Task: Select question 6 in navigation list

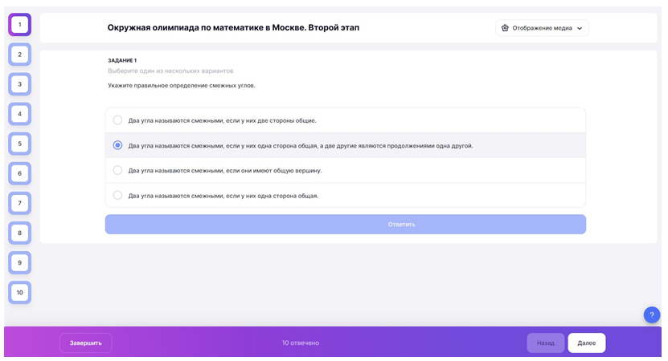Action: [20, 173]
